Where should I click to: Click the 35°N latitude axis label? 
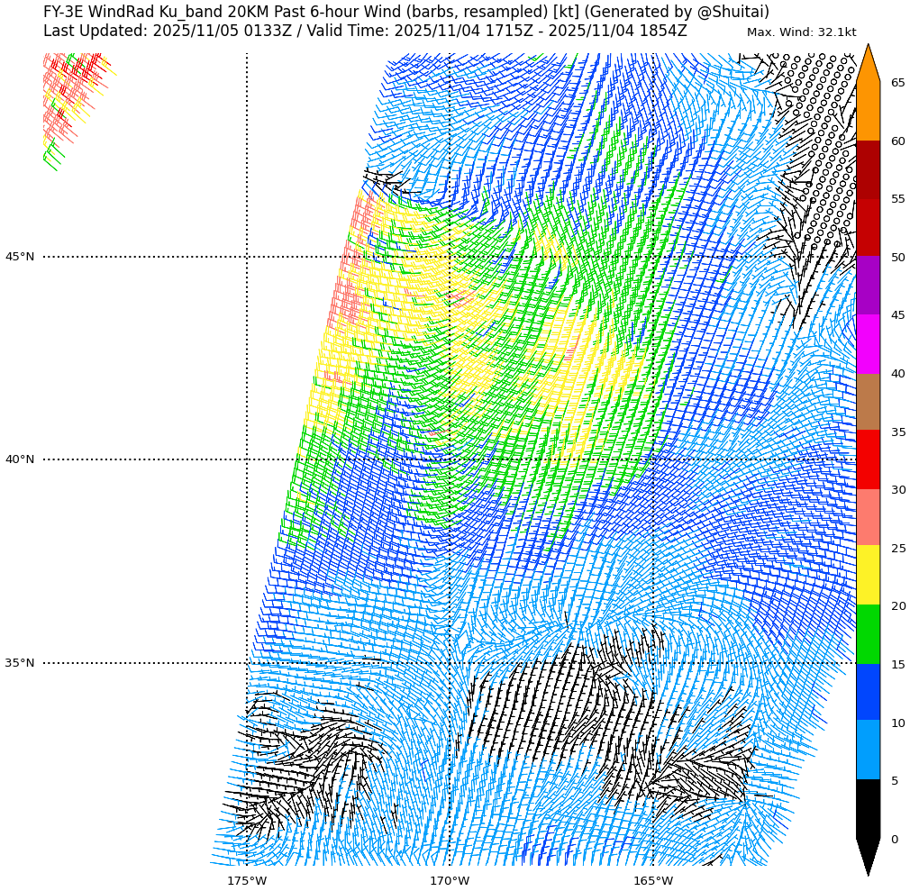click(x=20, y=663)
